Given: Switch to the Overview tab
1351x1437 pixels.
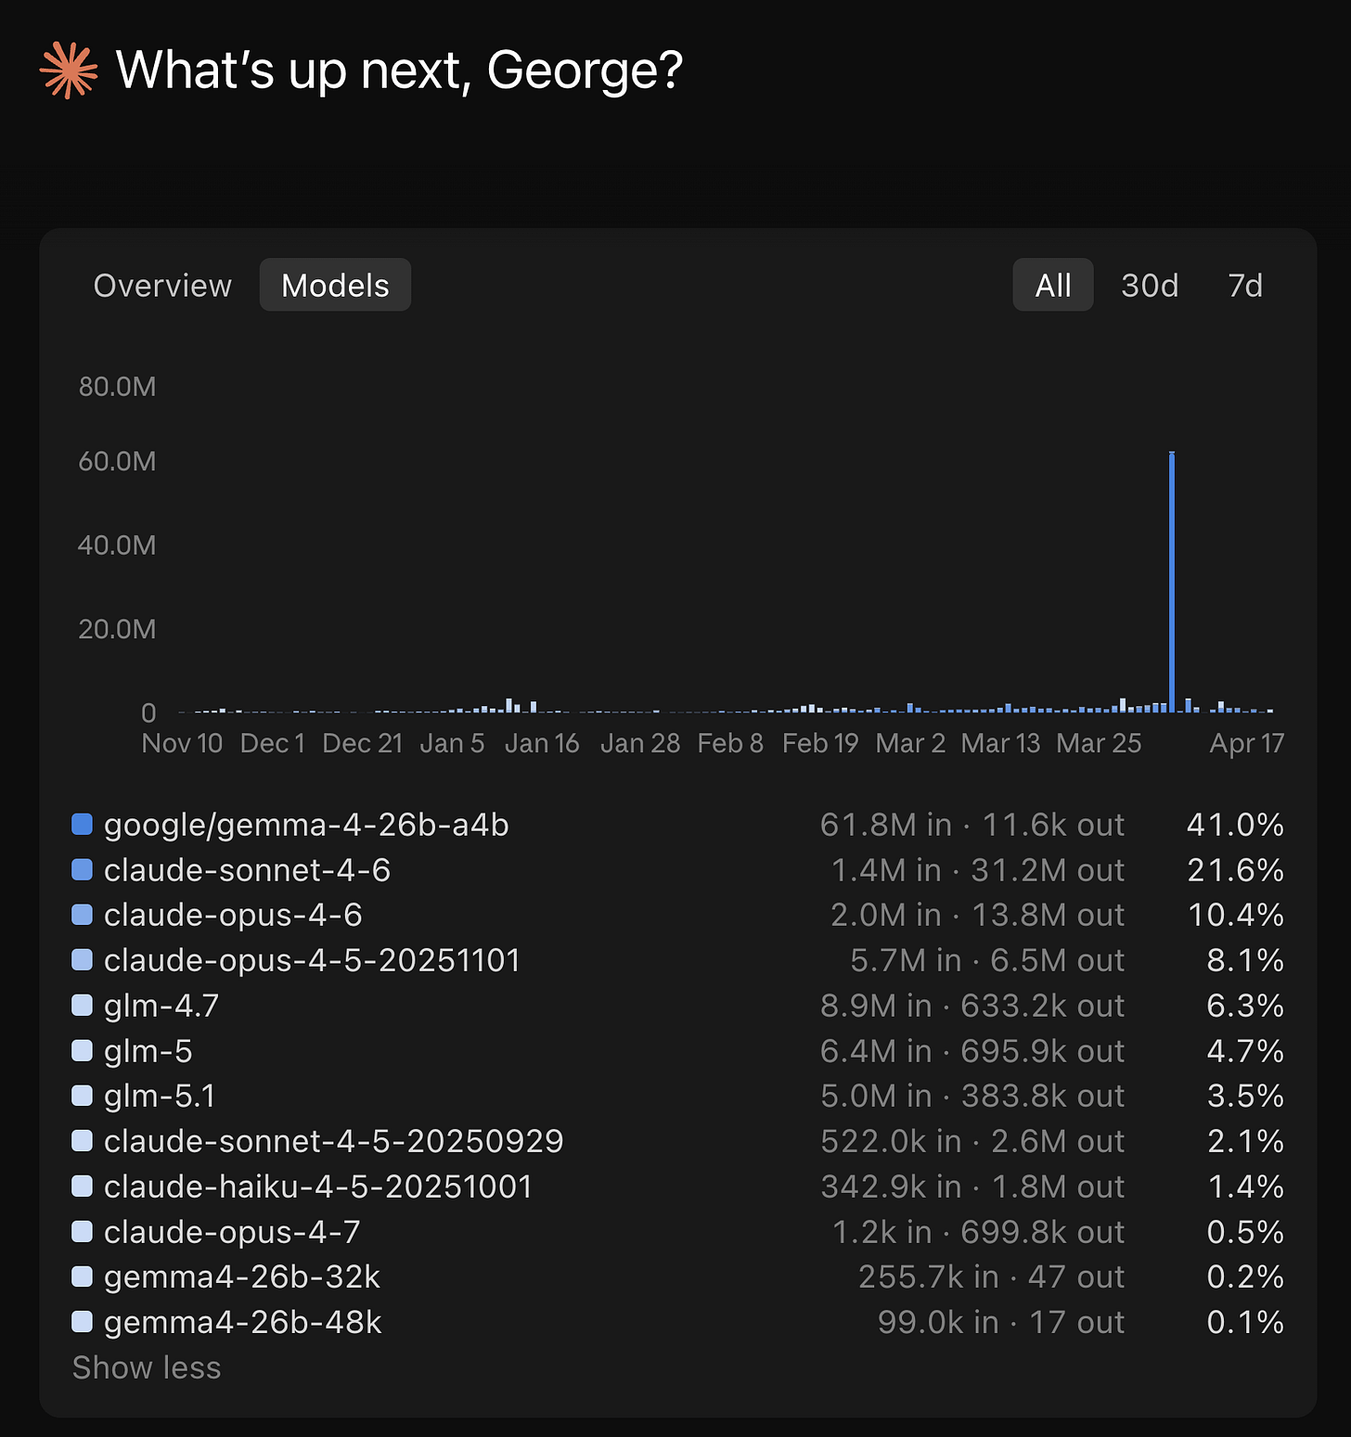Looking at the screenshot, I should 162,286.
